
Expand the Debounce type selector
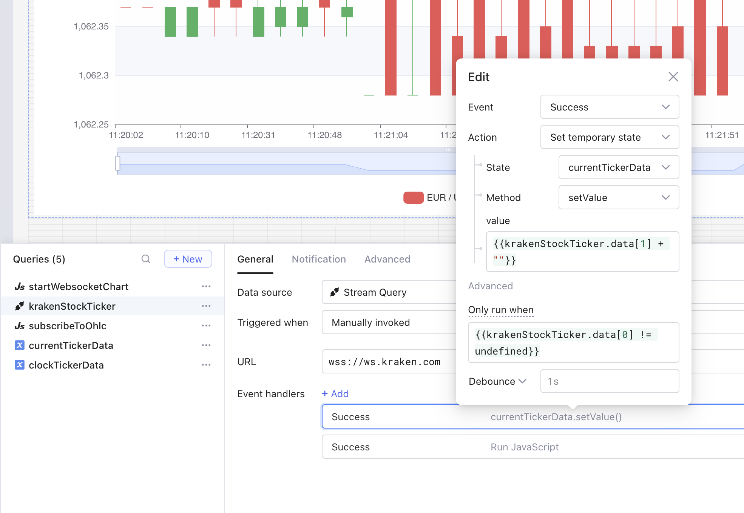tap(497, 381)
